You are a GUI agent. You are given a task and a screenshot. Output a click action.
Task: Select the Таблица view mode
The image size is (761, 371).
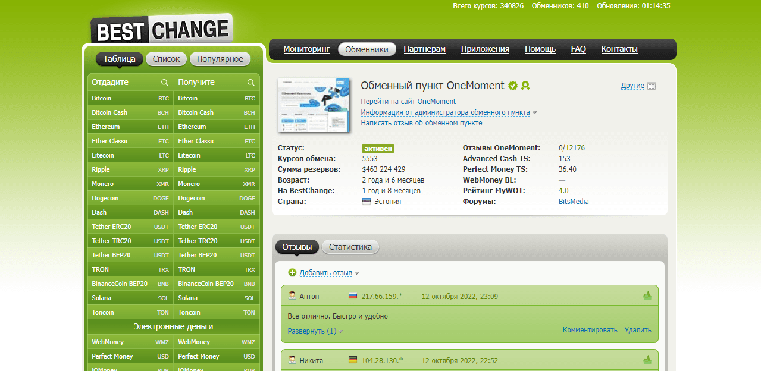120,59
